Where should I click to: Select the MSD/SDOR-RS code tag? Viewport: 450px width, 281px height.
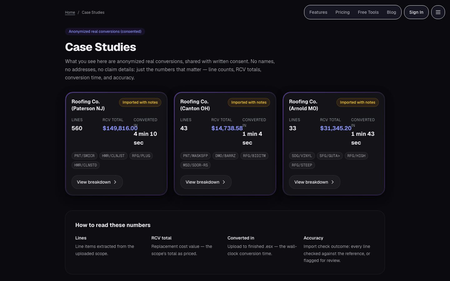195,165
